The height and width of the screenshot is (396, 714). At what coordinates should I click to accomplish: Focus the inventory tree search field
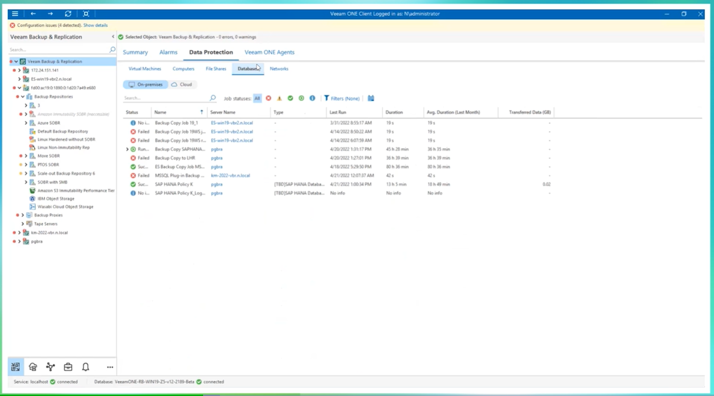click(x=59, y=49)
